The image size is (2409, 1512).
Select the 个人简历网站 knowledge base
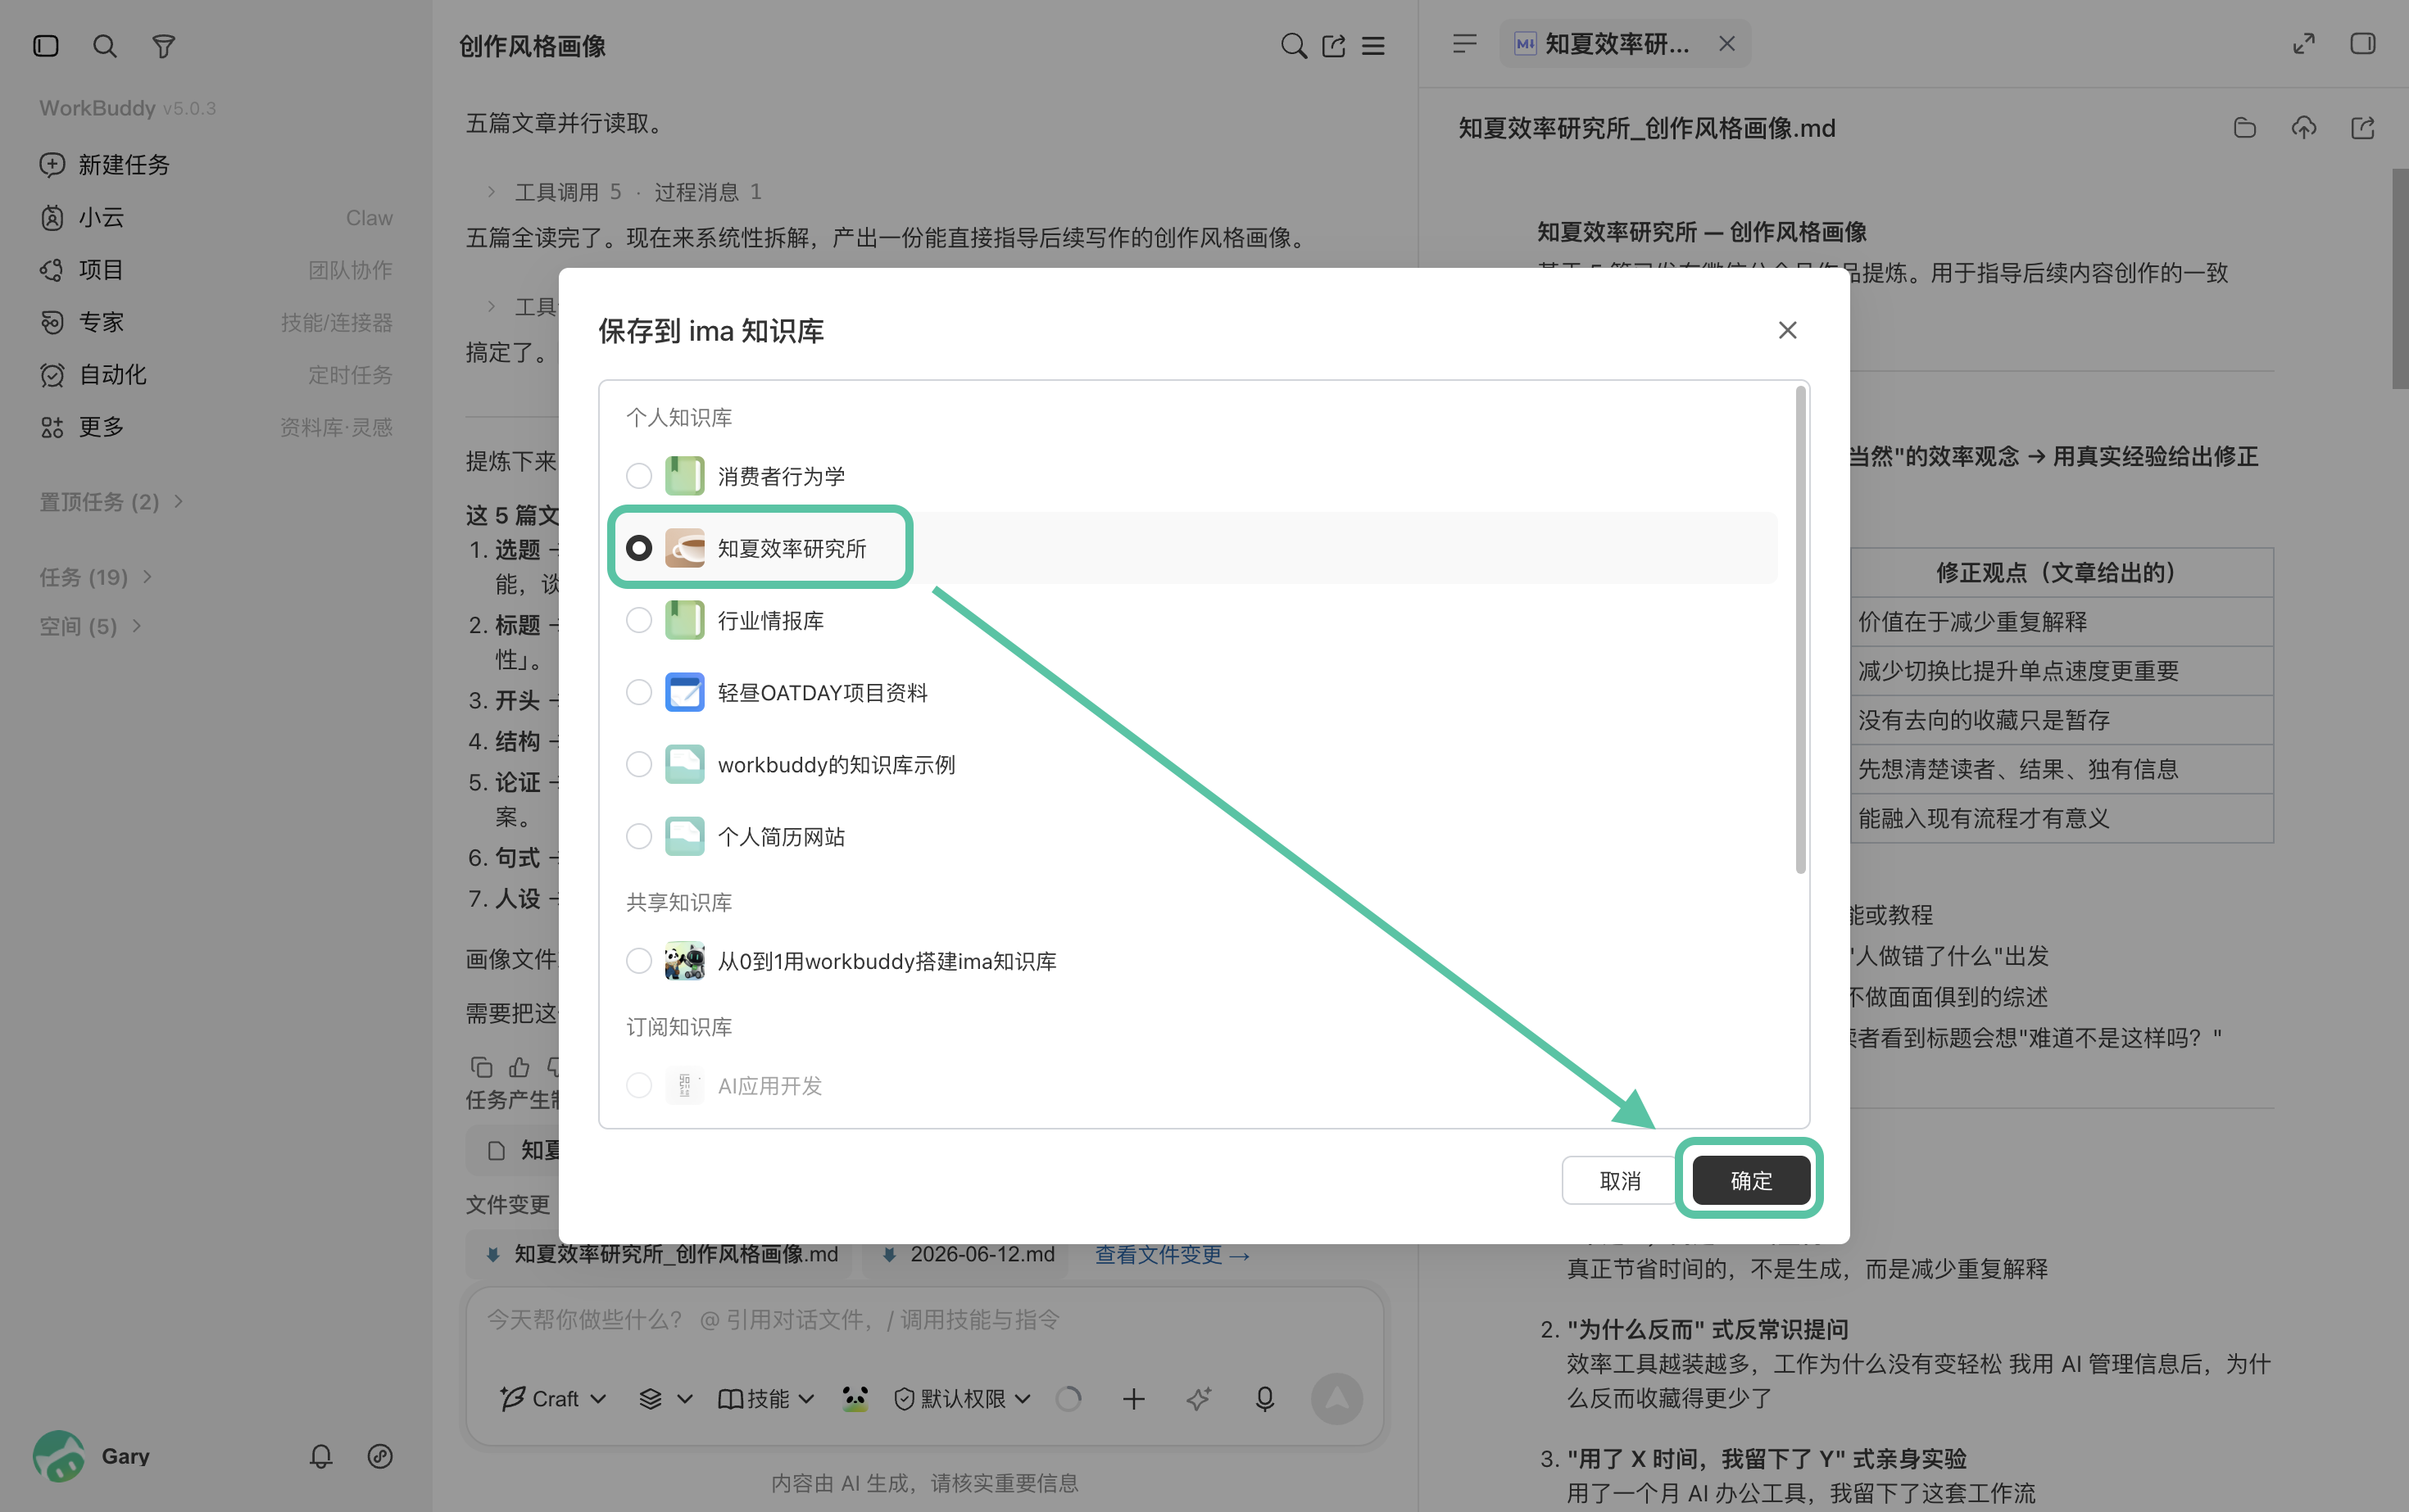(639, 836)
